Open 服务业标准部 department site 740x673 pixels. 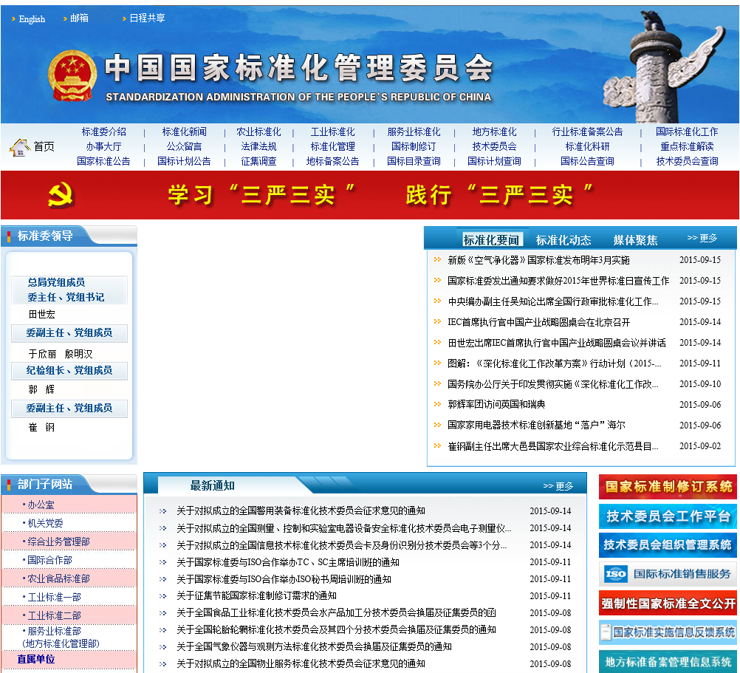coord(54,631)
